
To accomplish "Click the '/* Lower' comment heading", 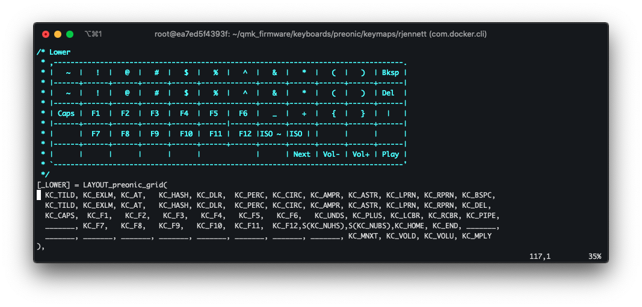I will click(54, 52).
